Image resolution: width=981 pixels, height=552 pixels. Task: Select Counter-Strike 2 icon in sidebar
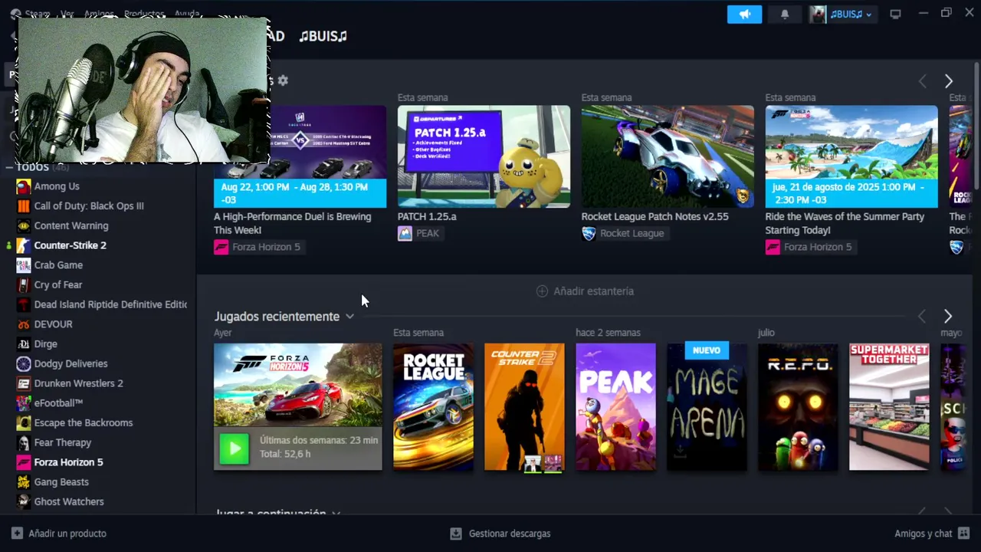(24, 245)
